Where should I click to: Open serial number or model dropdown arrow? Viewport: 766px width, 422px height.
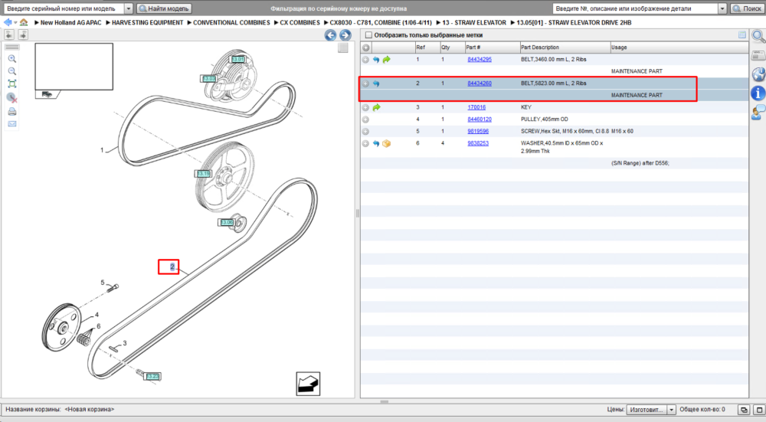point(129,8)
